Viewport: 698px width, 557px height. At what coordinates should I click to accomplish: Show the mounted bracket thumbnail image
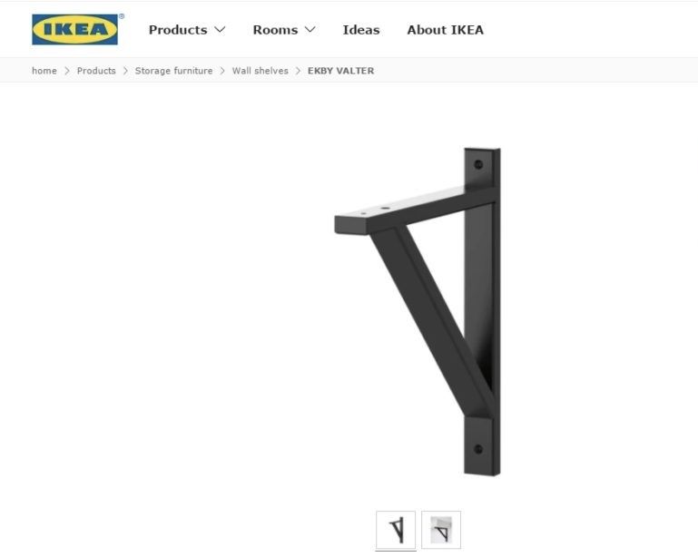tap(441, 530)
